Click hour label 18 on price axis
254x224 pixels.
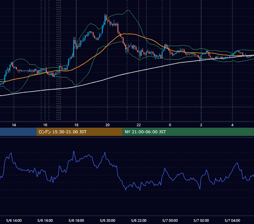coord(76,125)
